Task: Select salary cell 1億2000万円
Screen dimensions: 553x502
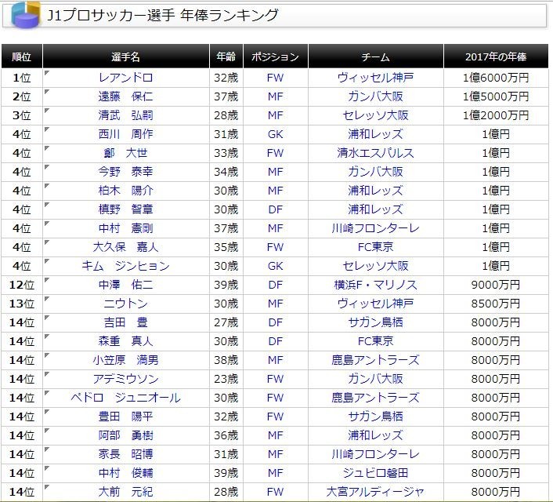Action: 496,115
